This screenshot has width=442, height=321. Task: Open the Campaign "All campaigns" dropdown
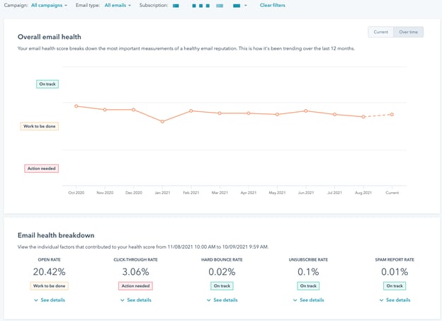coord(49,5)
